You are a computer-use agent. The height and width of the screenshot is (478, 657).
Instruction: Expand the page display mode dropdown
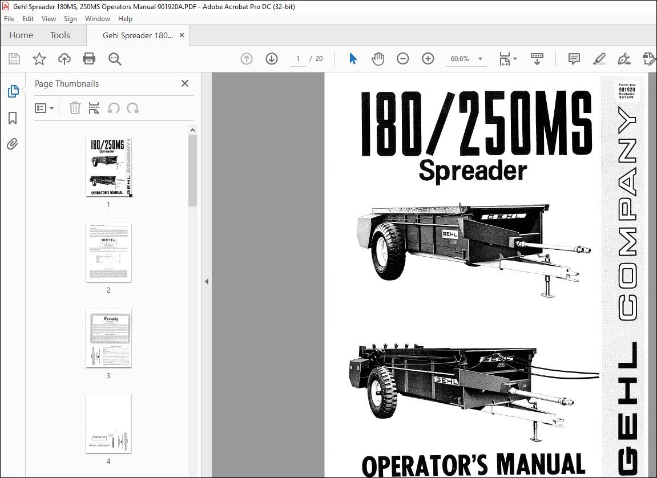515,58
